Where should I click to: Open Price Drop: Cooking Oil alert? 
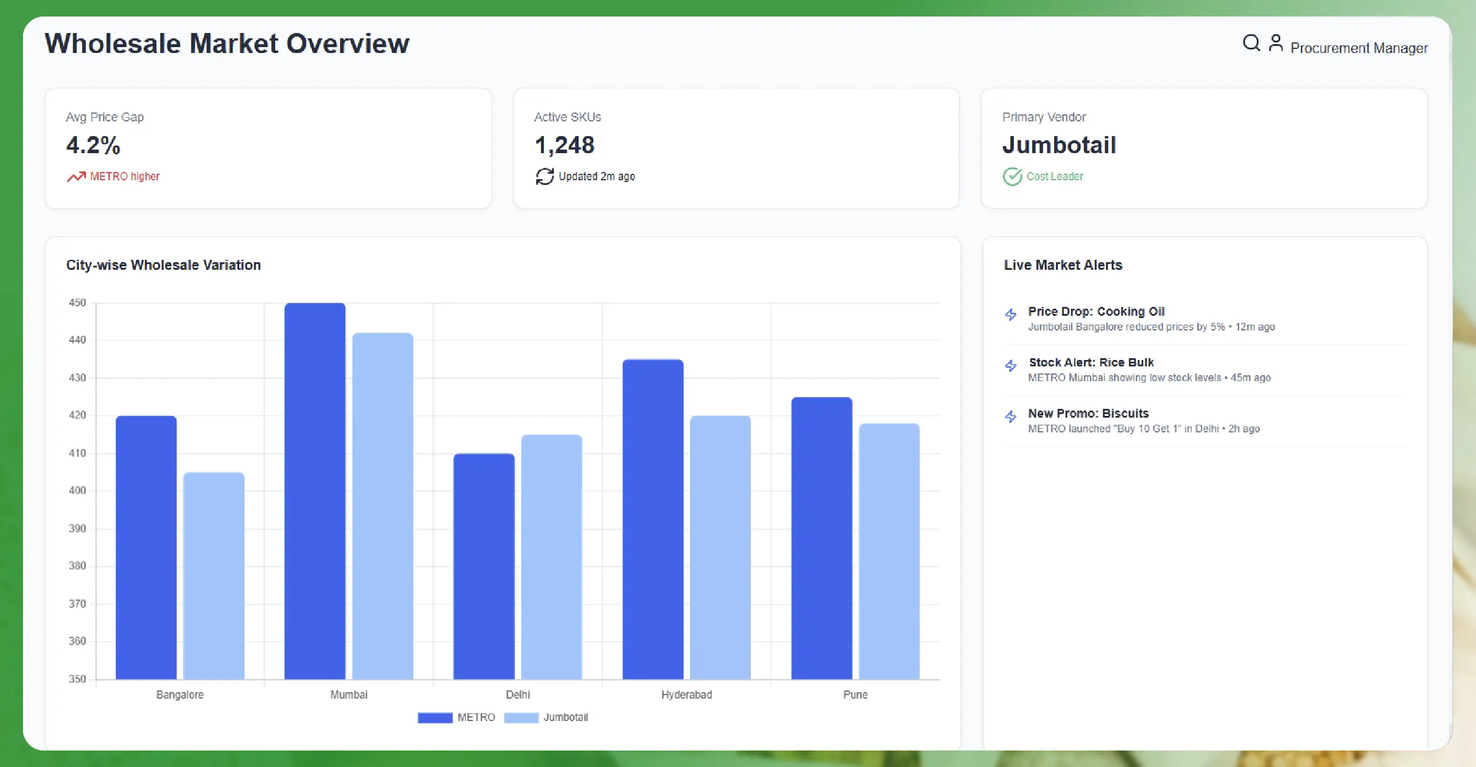click(1096, 312)
